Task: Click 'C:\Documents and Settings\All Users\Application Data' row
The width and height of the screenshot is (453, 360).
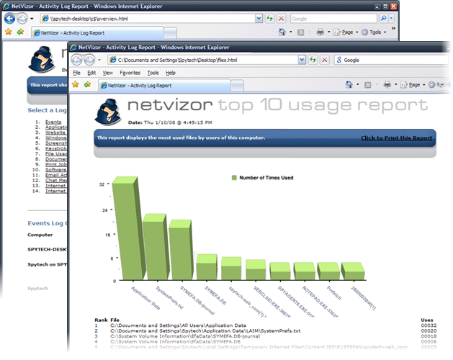Action: tap(179, 325)
